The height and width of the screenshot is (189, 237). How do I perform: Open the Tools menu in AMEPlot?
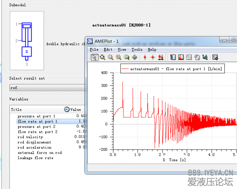pos(137,50)
